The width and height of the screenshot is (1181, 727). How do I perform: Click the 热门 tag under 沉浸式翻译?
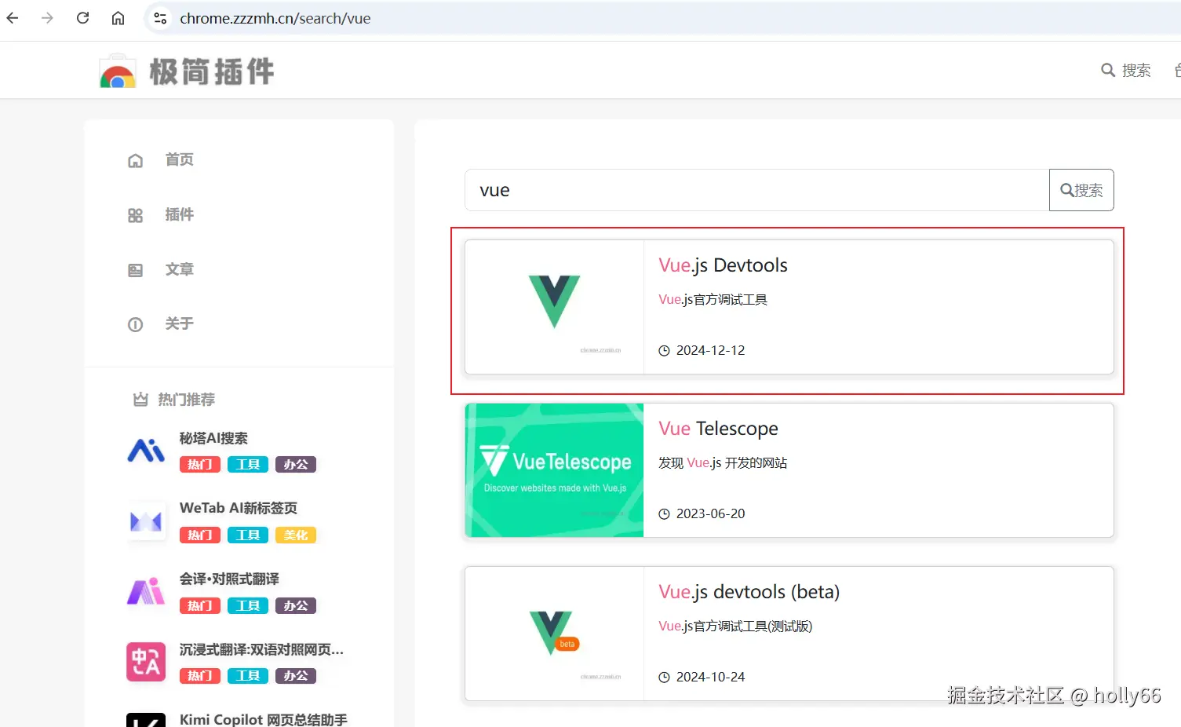(200, 676)
